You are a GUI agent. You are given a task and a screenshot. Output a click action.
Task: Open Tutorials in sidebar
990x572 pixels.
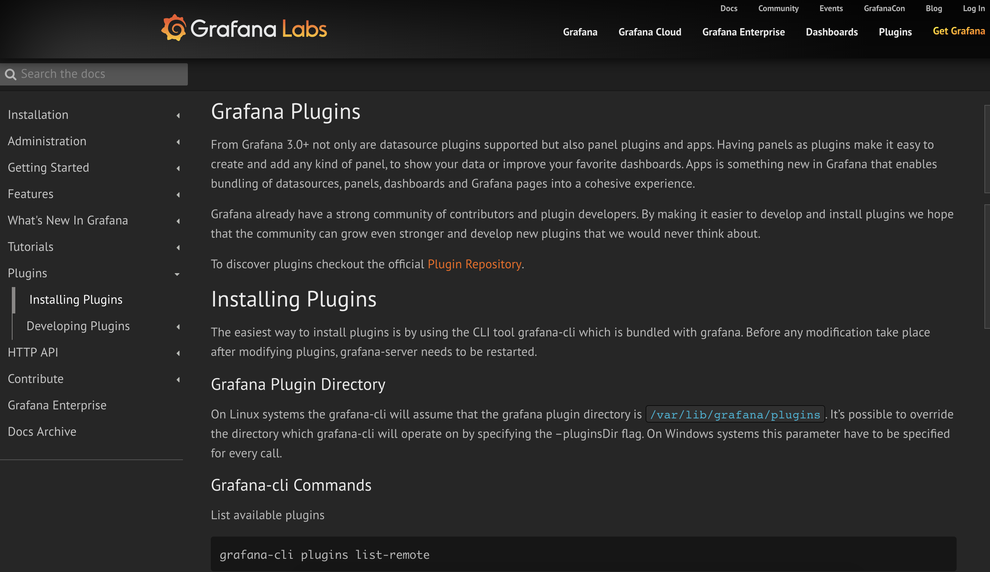click(x=31, y=246)
